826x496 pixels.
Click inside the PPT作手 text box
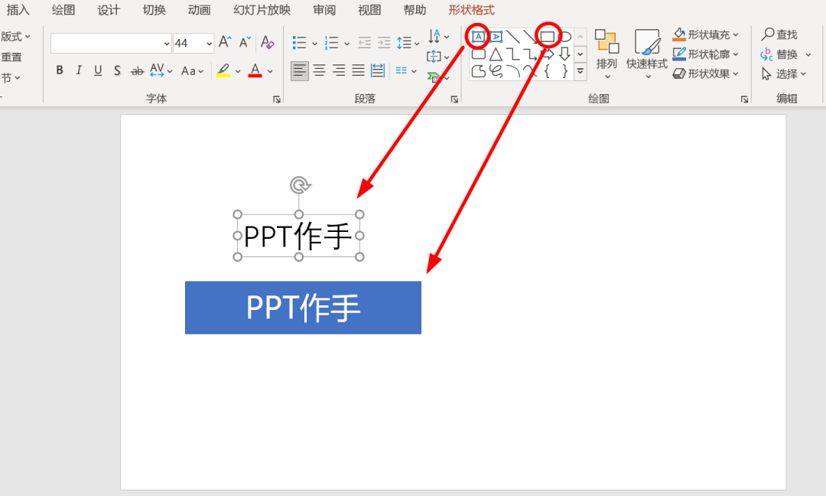(x=298, y=236)
